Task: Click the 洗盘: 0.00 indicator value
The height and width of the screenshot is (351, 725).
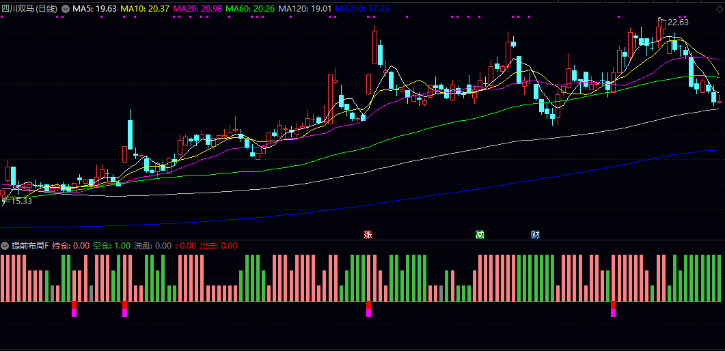Action: (152, 246)
